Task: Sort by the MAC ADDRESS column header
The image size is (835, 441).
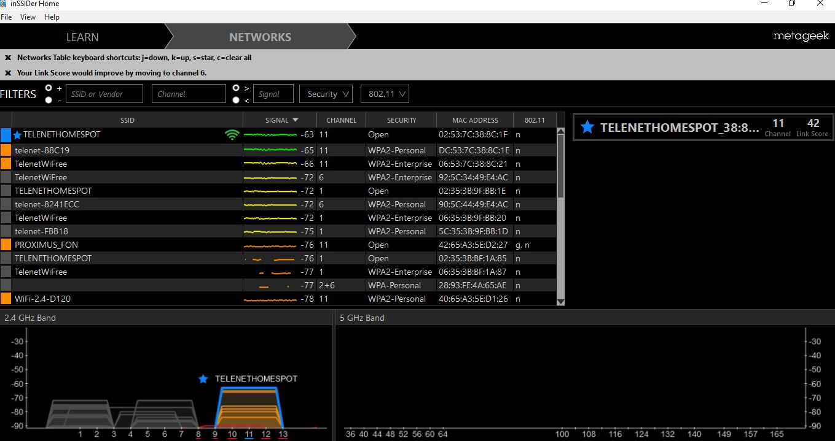Action: point(475,120)
